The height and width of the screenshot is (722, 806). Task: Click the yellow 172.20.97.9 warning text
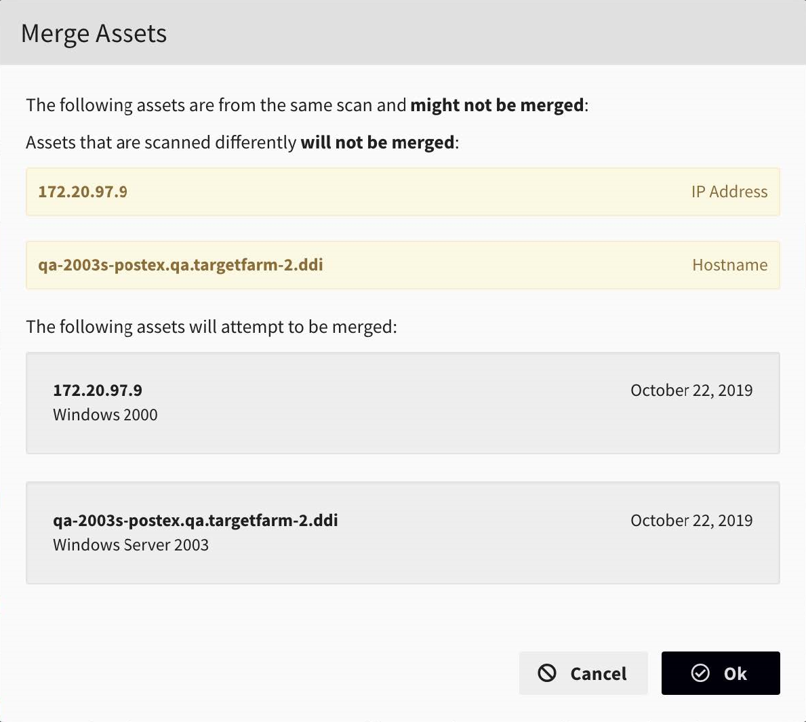click(83, 192)
